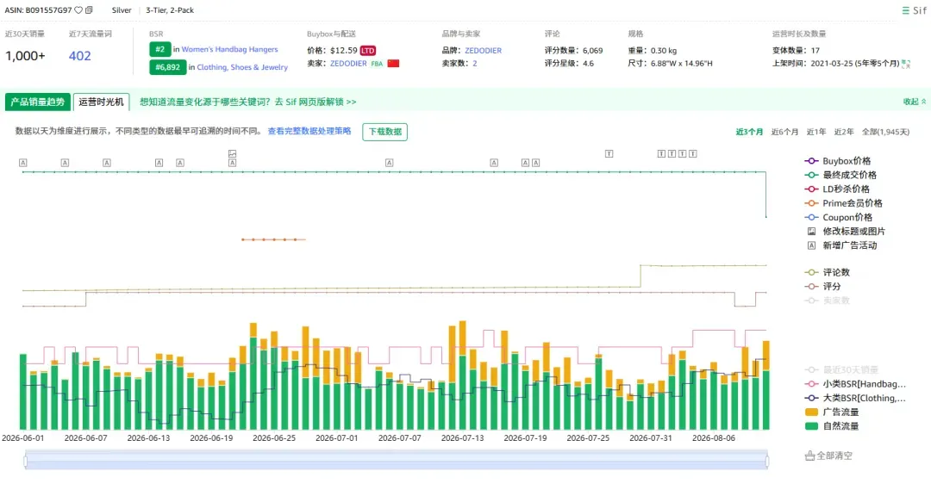The image size is (931, 496).
Task: Click the left handle of the range slider
Action: click(26, 461)
